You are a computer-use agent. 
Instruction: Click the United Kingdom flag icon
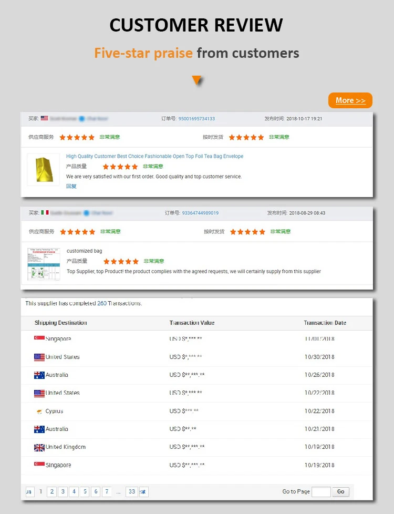[x=39, y=447]
